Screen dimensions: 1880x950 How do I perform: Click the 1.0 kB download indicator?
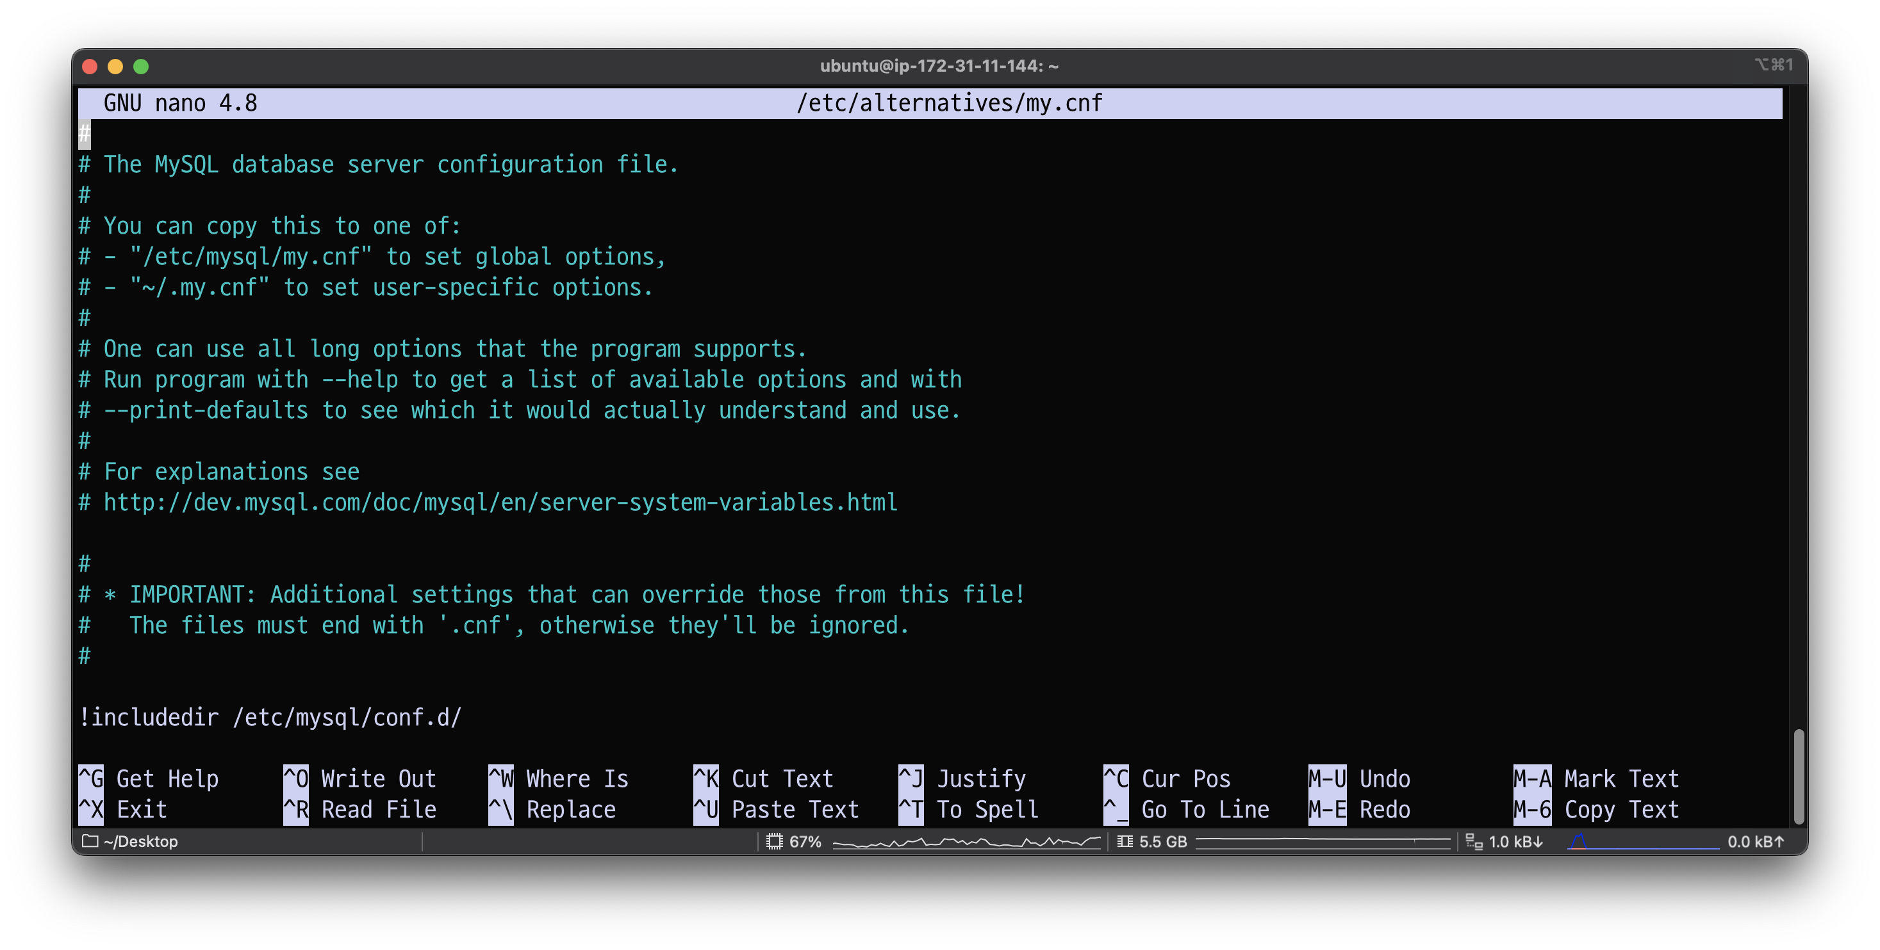pyautogui.click(x=1516, y=841)
